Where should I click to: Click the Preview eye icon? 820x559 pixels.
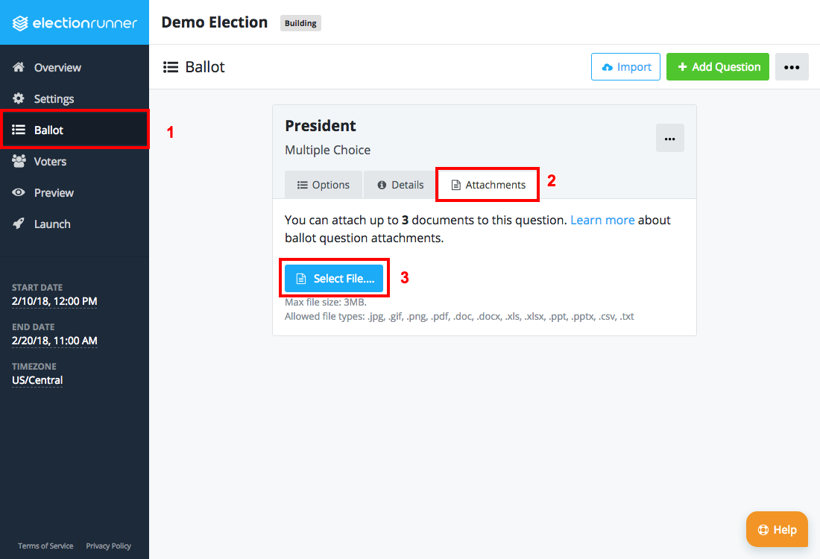pos(19,192)
